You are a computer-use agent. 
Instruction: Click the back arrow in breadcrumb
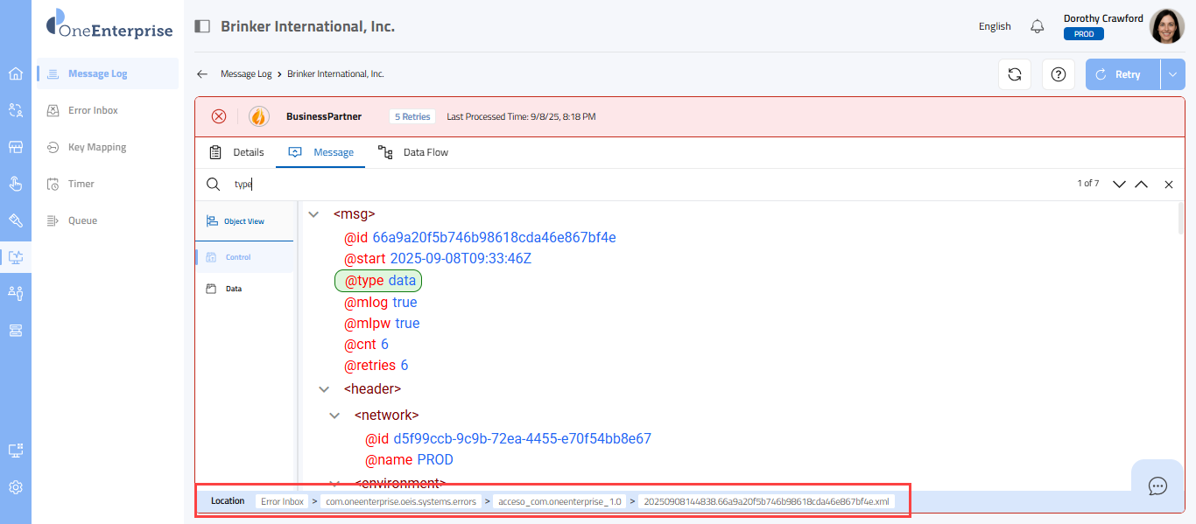coord(202,74)
